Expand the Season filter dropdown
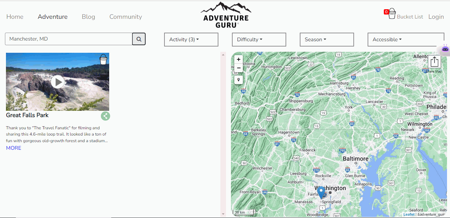 click(x=327, y=40)
